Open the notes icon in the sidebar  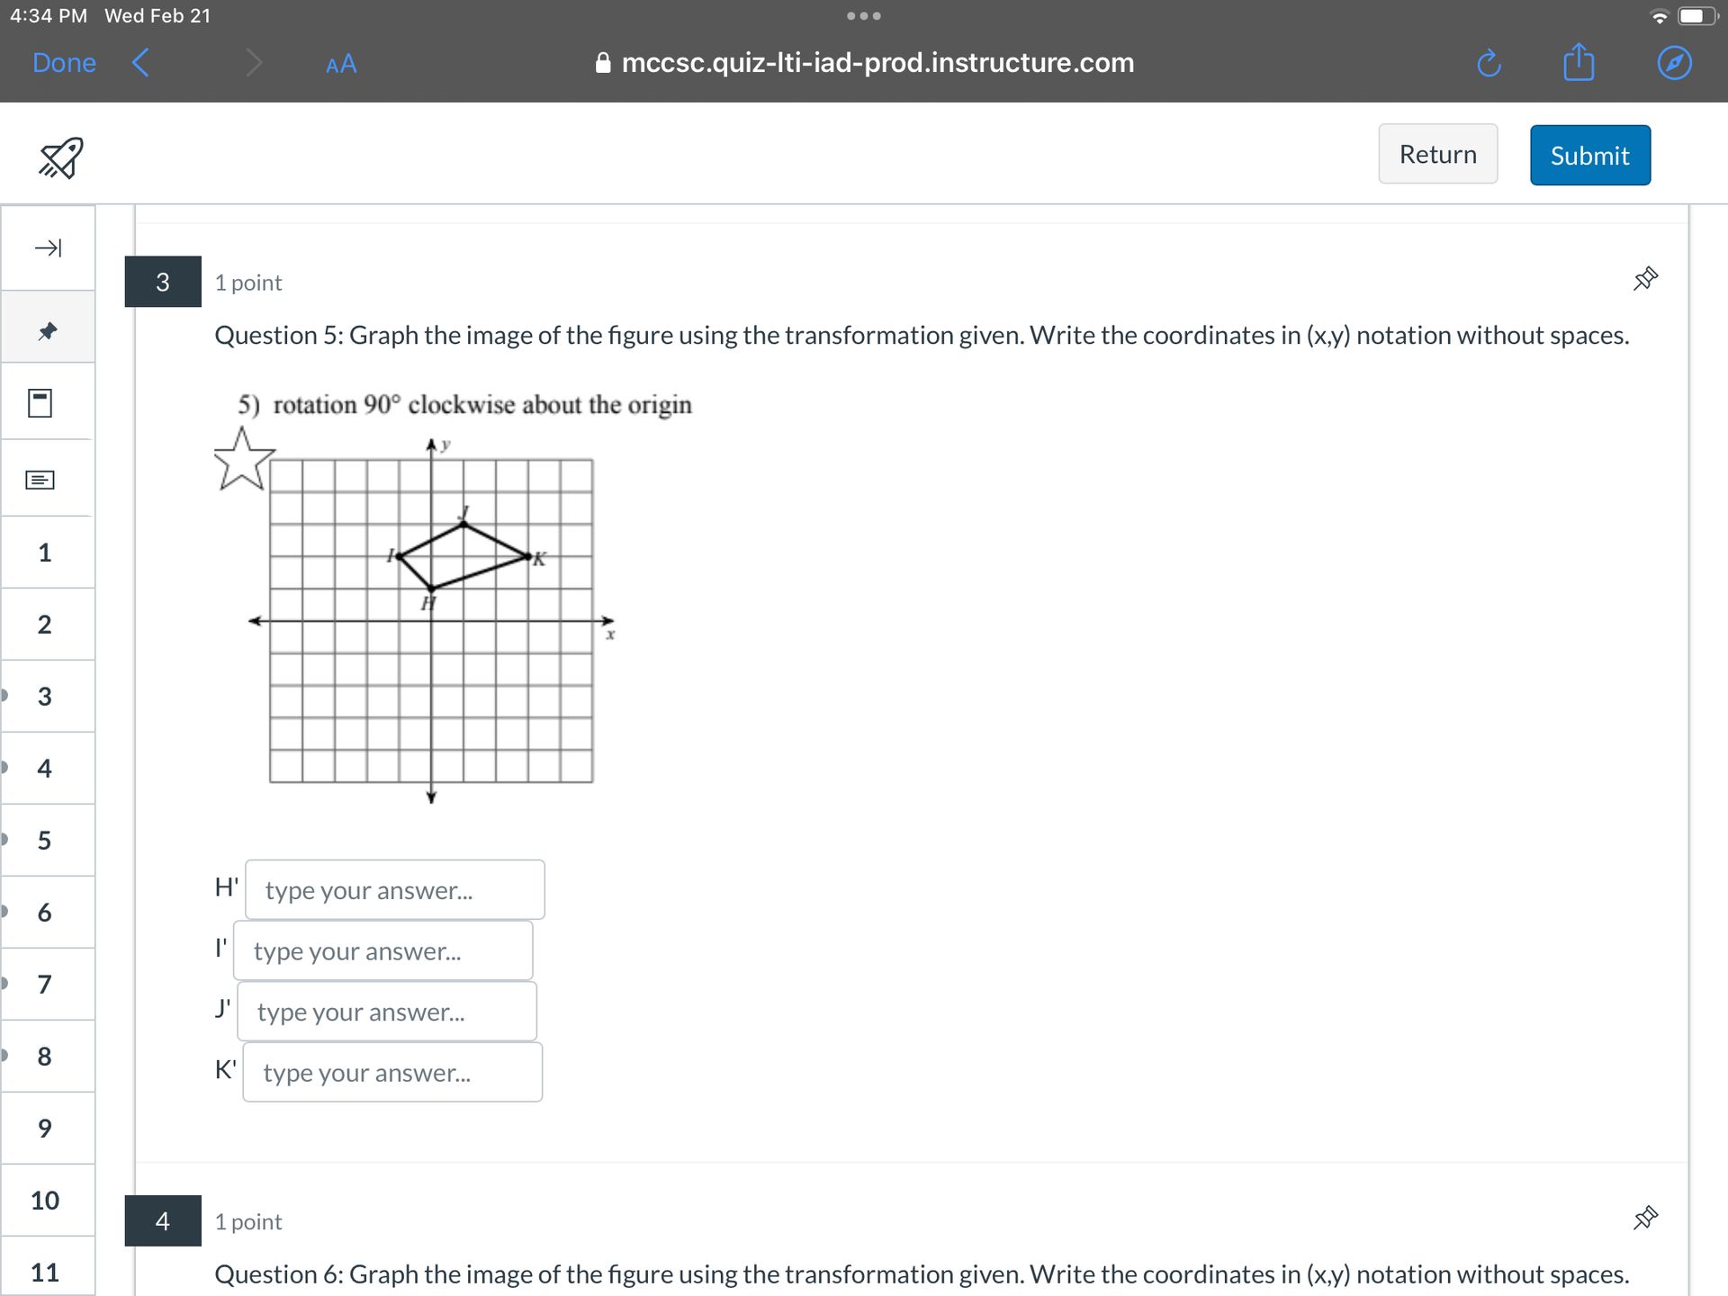coord(40,480)
